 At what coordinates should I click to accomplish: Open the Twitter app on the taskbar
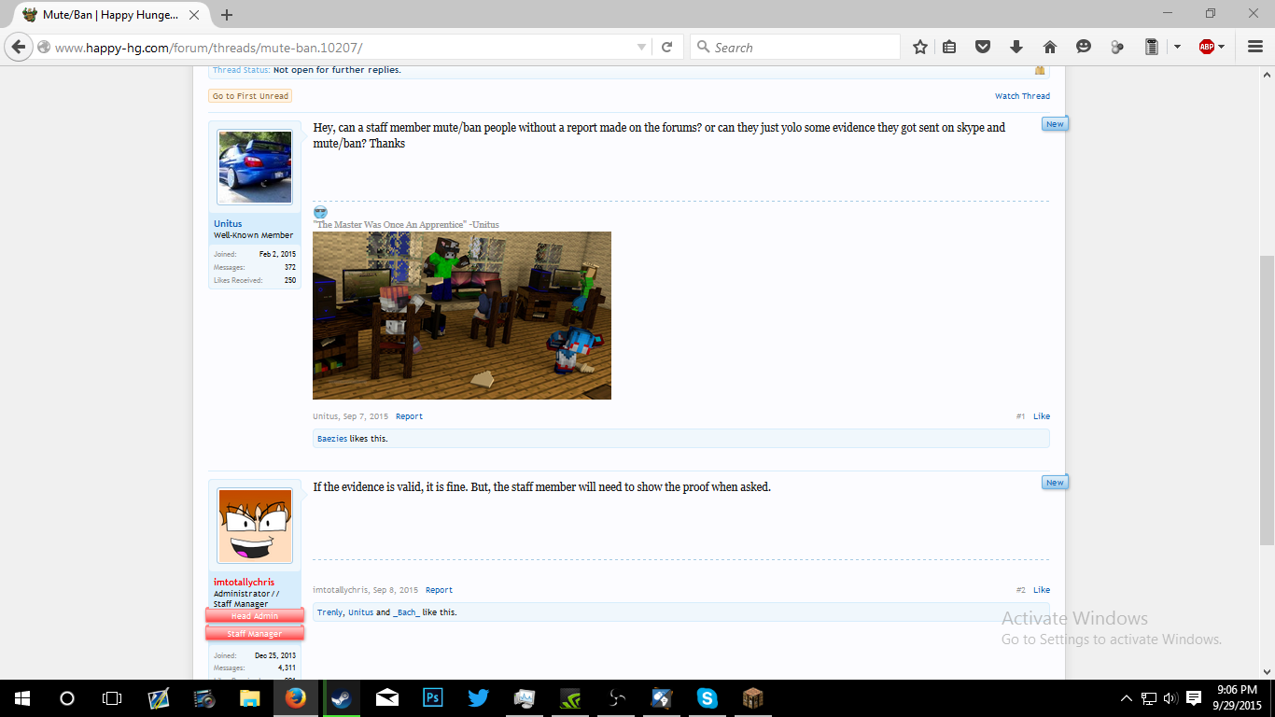tap(479, 698)
